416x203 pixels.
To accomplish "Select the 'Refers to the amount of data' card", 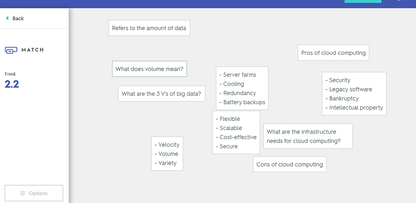I will [x=149, y=28].
